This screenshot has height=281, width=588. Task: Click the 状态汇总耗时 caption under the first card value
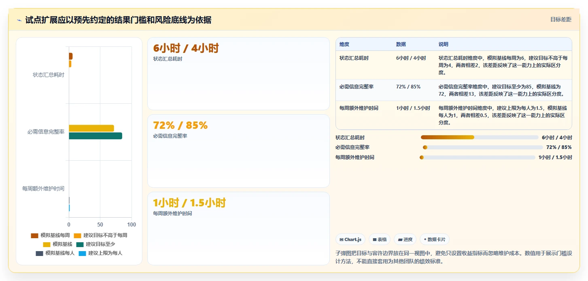point(168,59)
